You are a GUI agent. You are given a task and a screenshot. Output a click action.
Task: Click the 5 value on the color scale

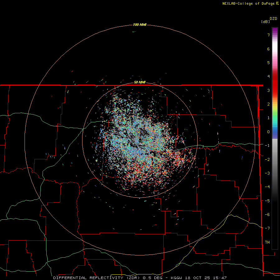[268, 63]
